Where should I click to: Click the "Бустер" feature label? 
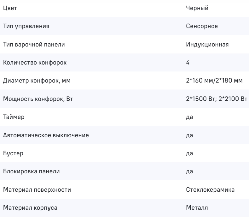[x=12, y=153]
